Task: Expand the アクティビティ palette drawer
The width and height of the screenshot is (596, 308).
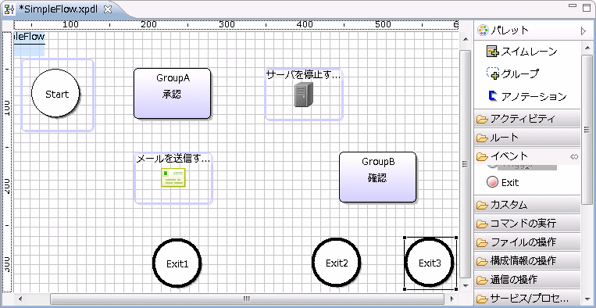Action: point(527,119)
